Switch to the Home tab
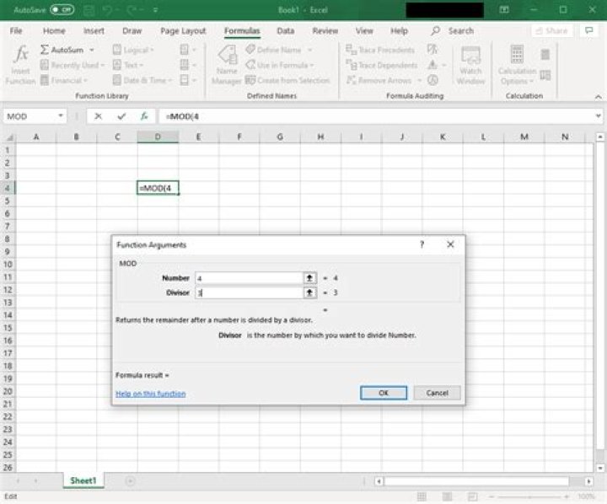Screen dimensions: 607x504 (x=54, y=30)
